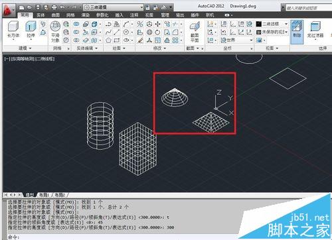Click the 截面平面 (Section Plane) tool
Screen dimensions: 332x240
pos(195,32)
